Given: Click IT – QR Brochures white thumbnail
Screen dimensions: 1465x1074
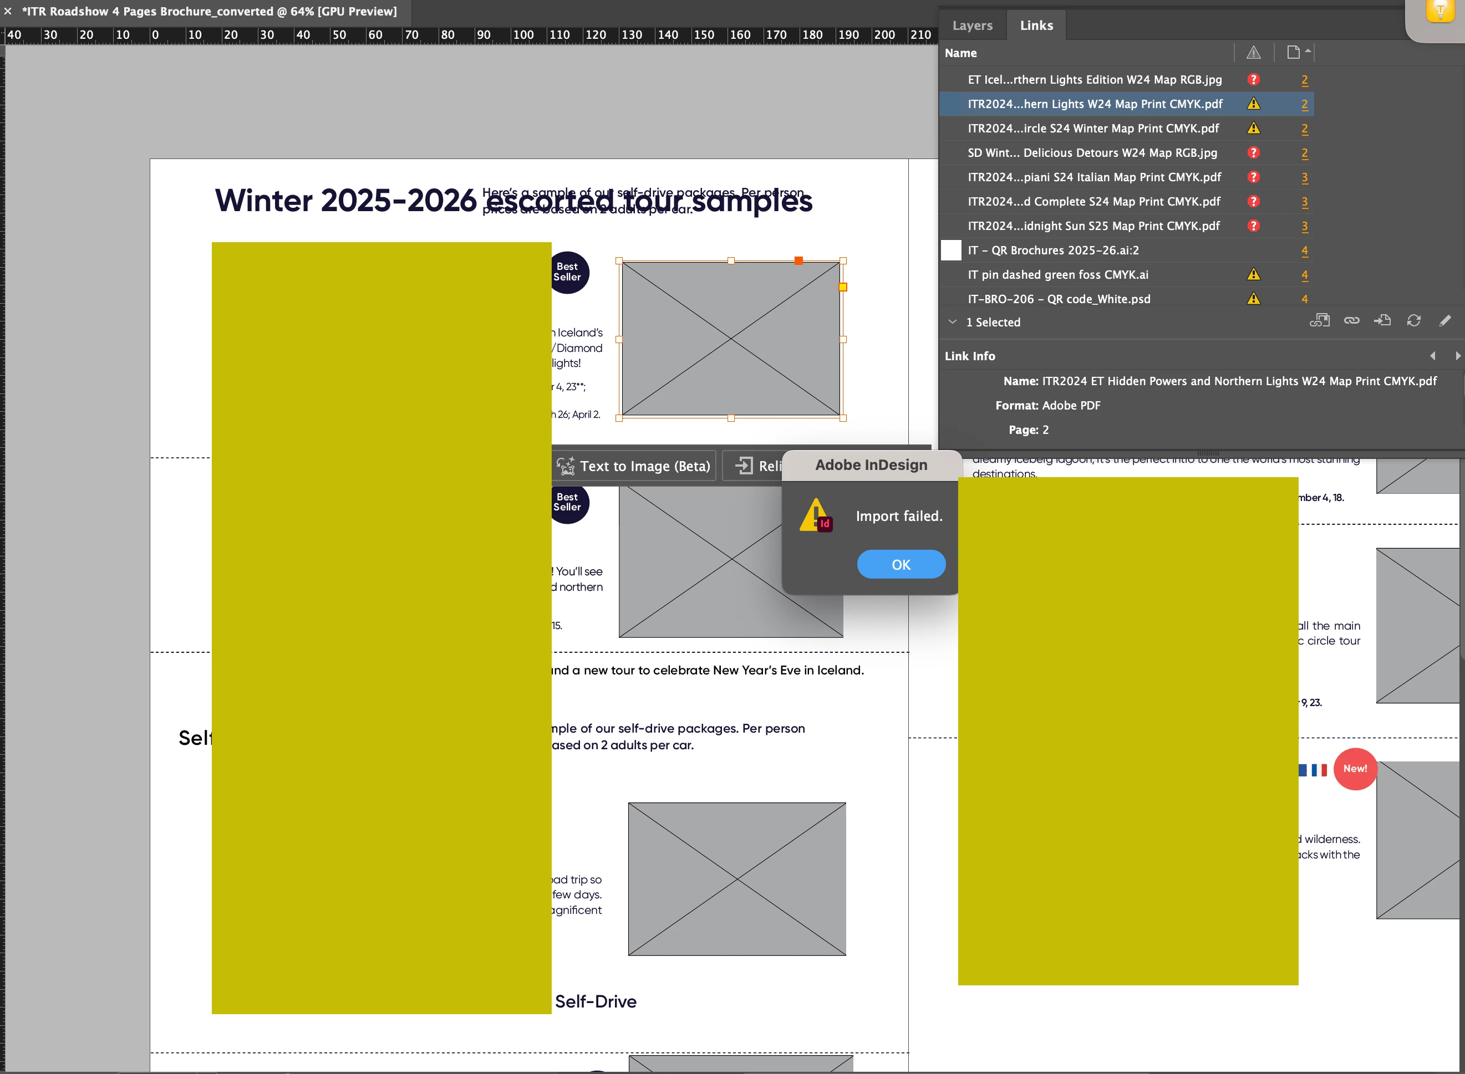Looking at the screenshot, I should pos(951,250).
